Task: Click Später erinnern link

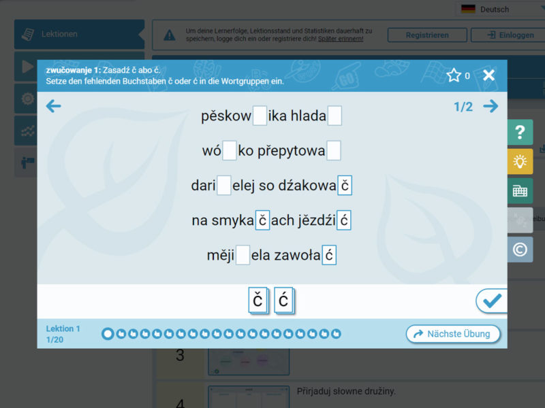Action: [x=341, y=39]
